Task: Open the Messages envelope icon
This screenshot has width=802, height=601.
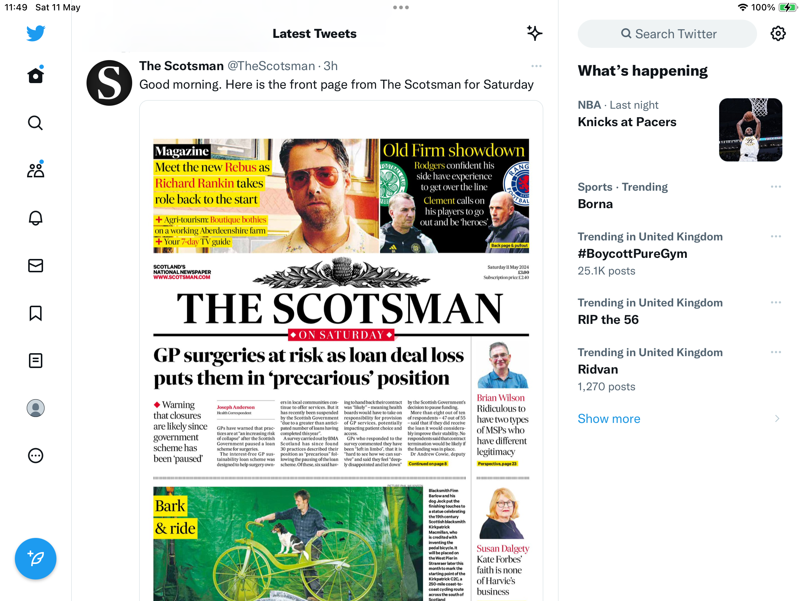Action: [x=36, y=265]
